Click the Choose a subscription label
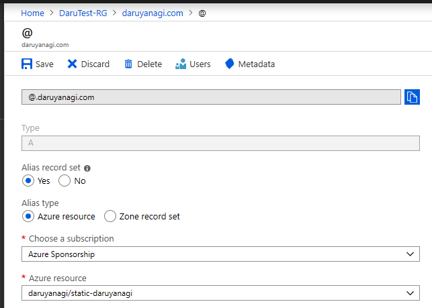 pyautogui.click(x=71, y=239)
